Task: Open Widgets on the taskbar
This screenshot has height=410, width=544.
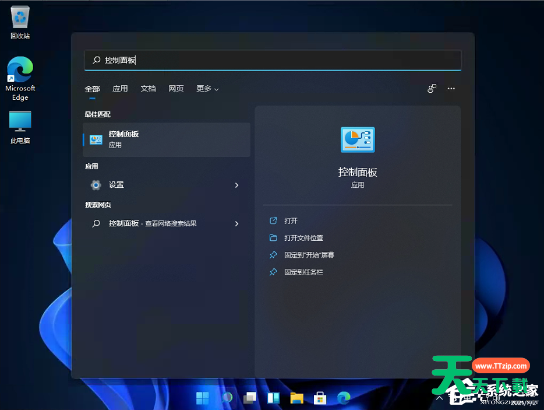Action: pos(273,398)
